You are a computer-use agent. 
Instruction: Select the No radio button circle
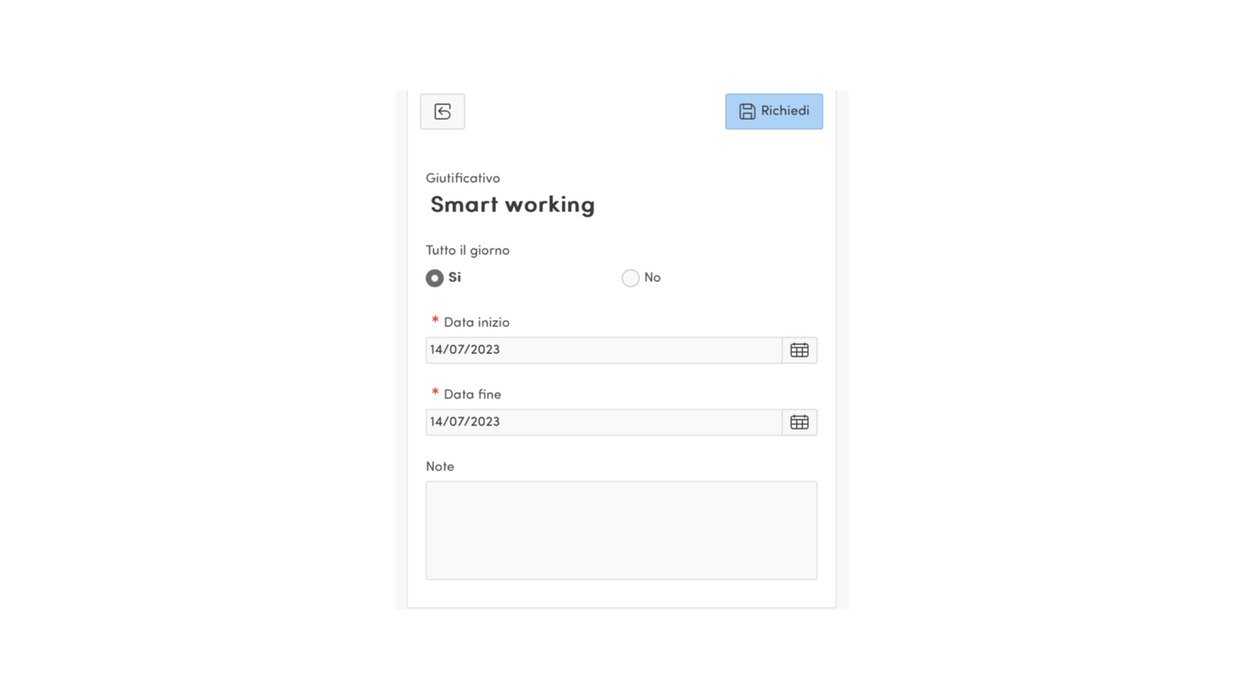pos(630,278)
